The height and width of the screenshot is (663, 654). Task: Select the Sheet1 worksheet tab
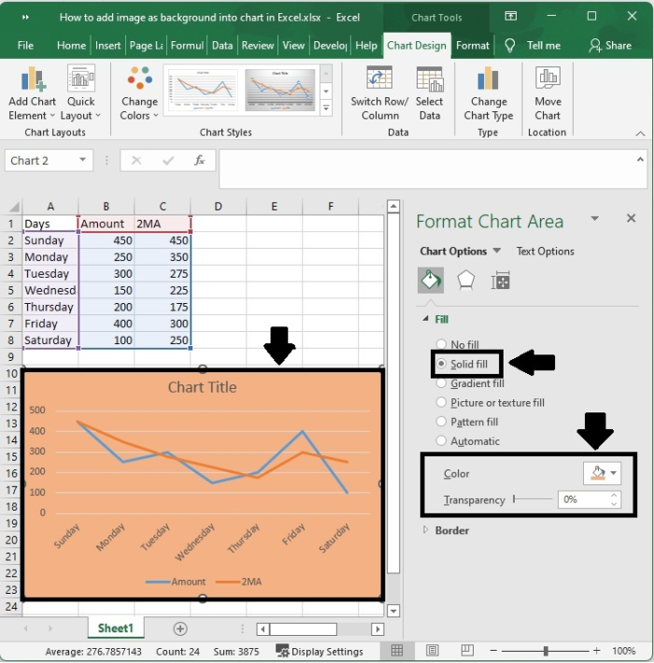click(x=116, y=628)
